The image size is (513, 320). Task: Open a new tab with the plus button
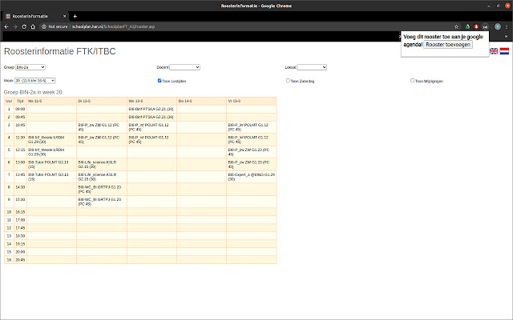(x=75, y=16)
